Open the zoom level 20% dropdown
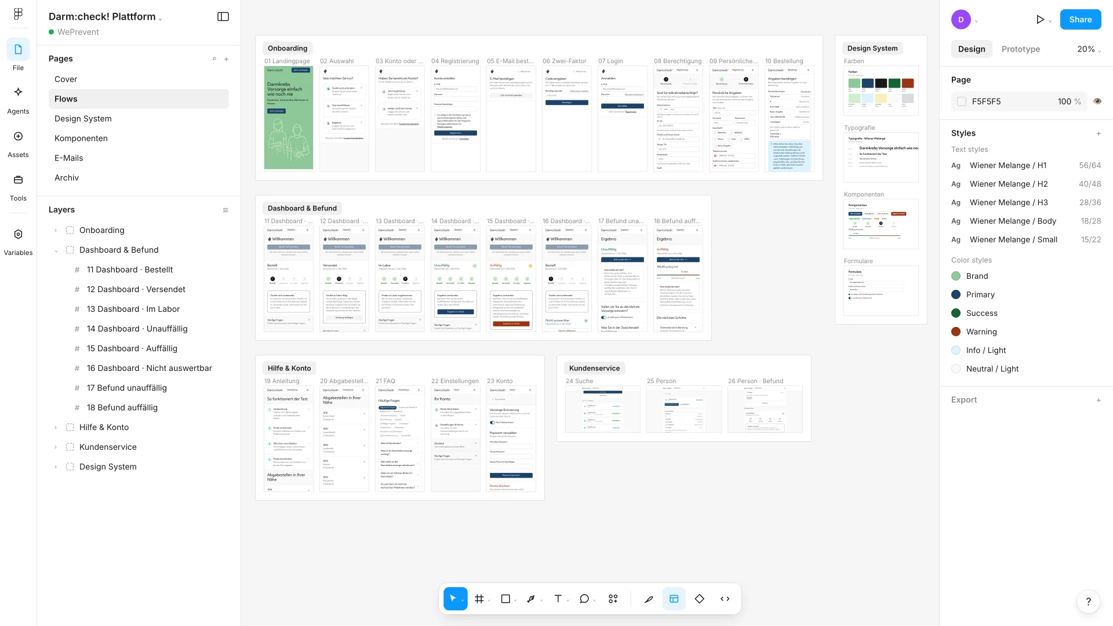The image size is (1113, 626). (x=1089, y=49)
